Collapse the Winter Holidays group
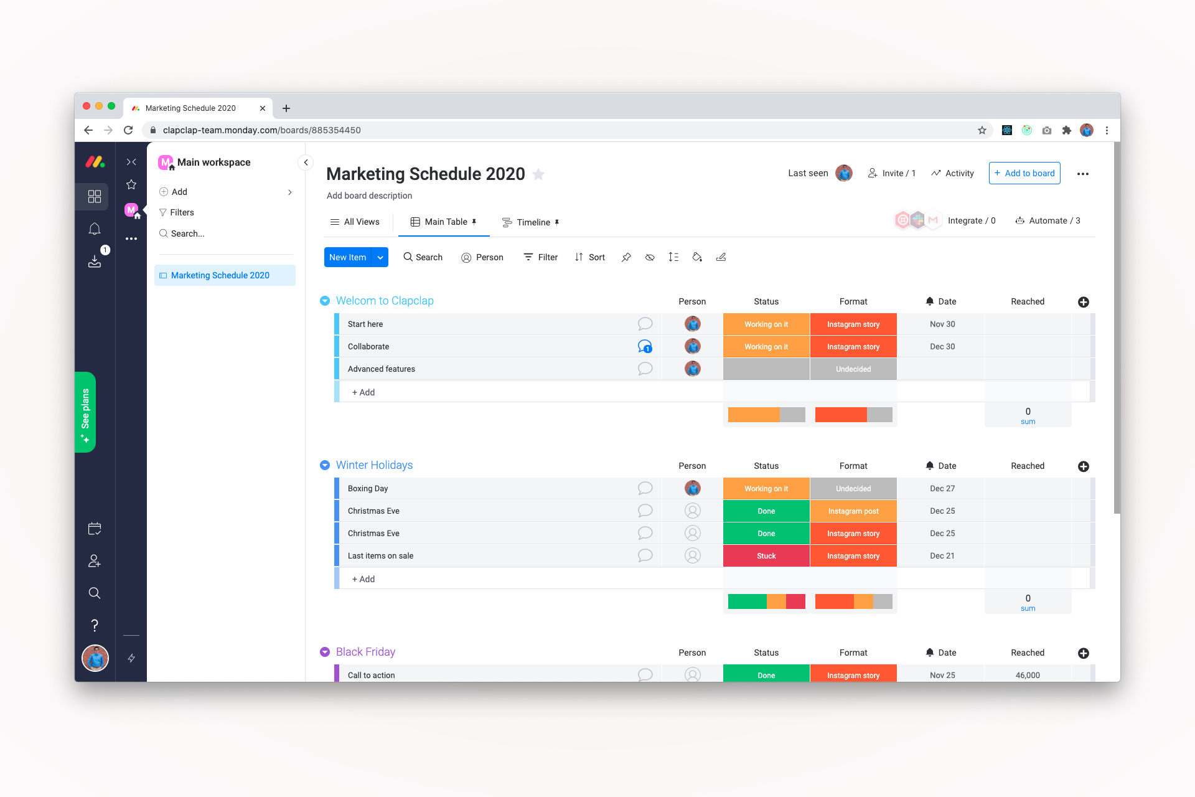1195x797 pixels. 325,465
